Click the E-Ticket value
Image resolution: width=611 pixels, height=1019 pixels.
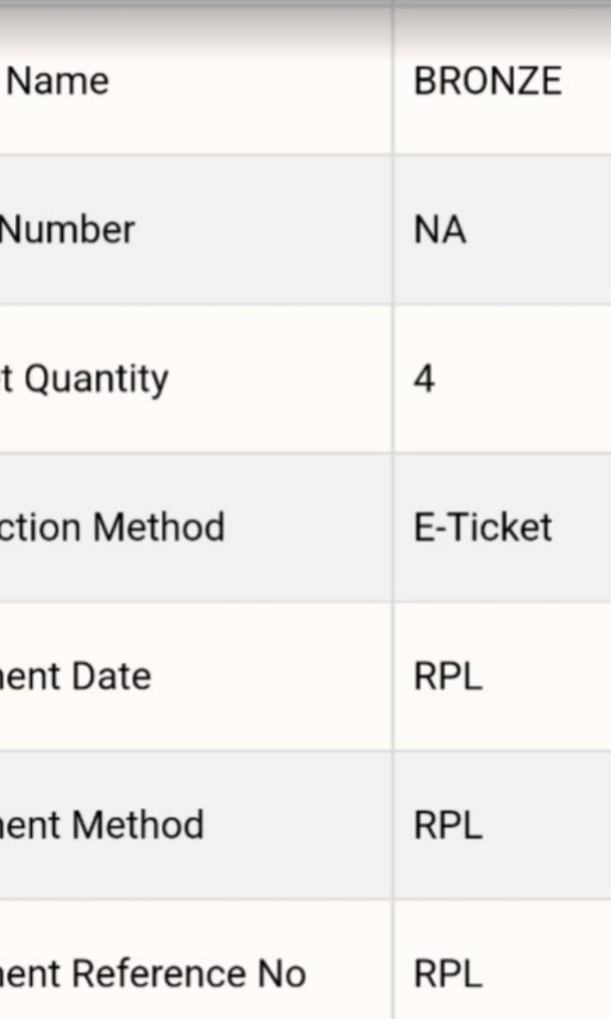pos(483,527)
